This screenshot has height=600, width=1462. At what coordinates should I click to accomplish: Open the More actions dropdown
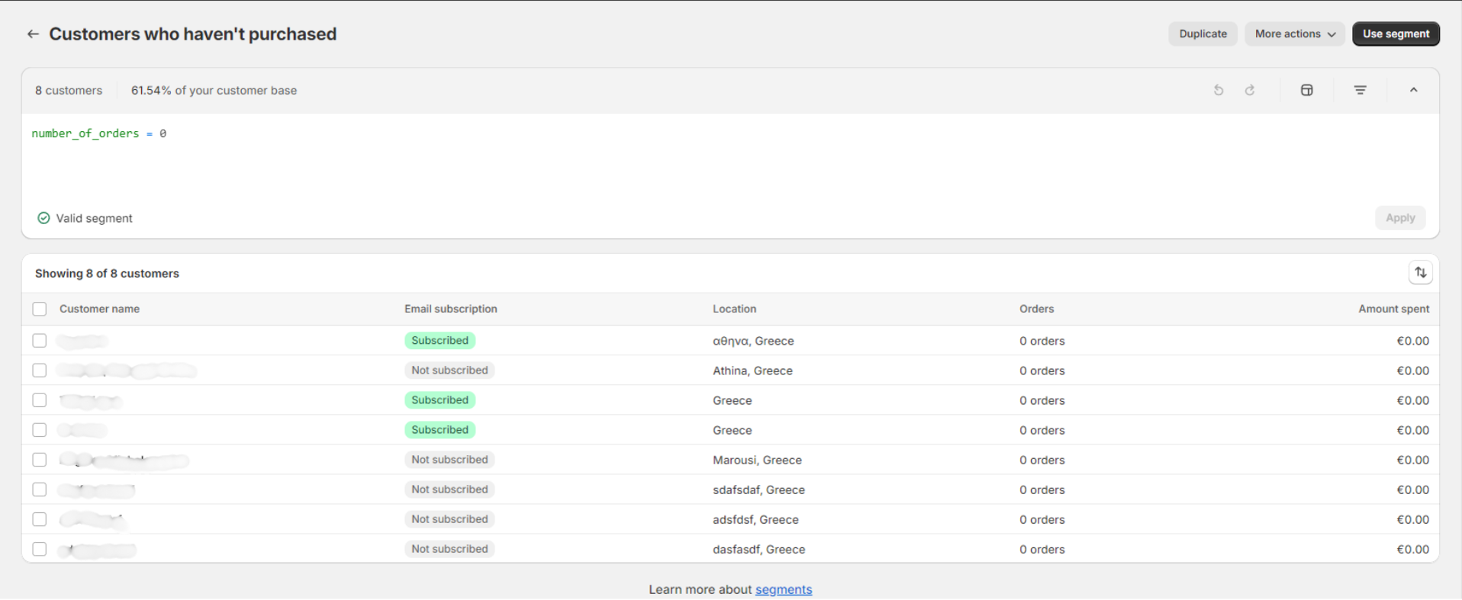tap(1295, 34)
